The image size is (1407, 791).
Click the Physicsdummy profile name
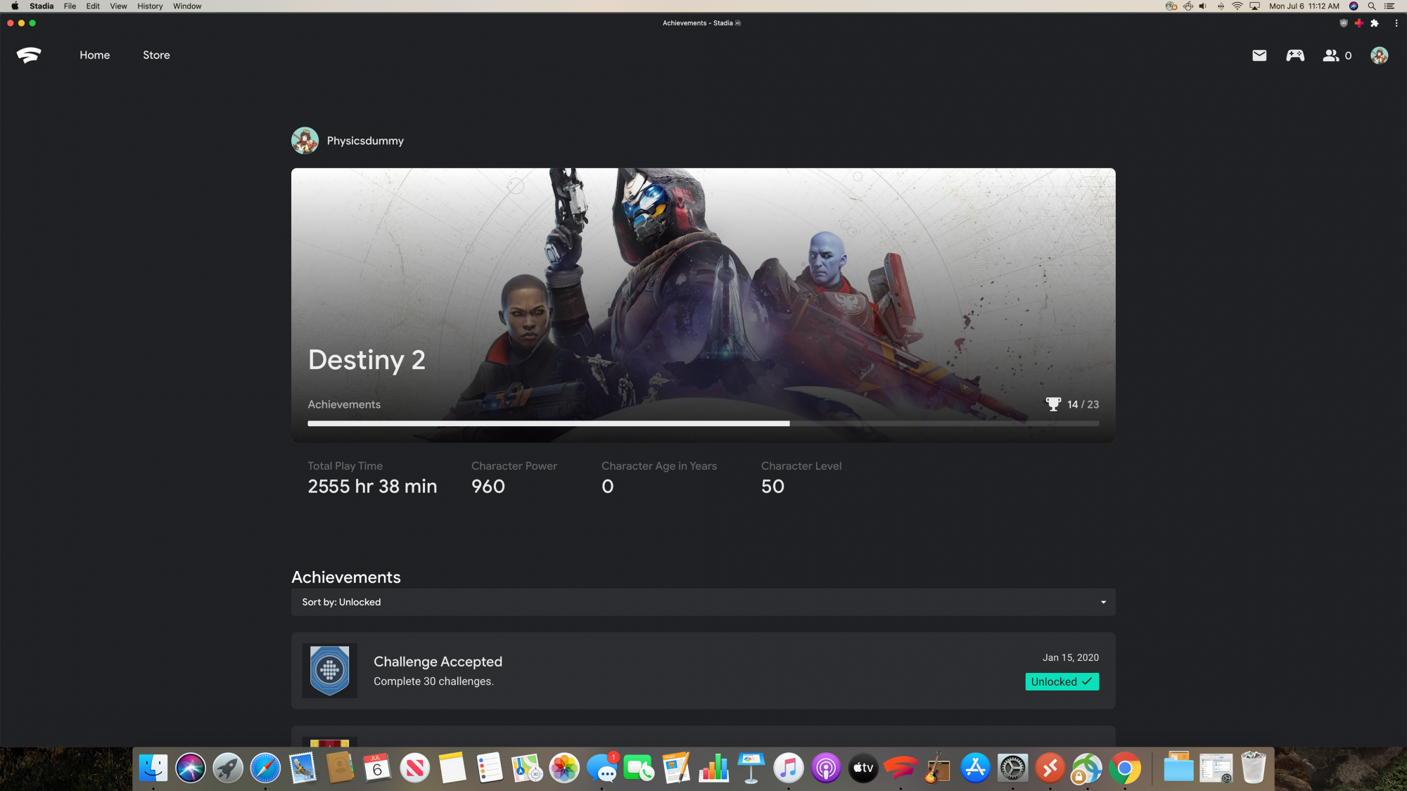tap(365, 141)
